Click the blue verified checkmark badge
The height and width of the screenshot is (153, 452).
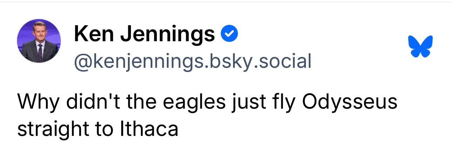point(230,34)
